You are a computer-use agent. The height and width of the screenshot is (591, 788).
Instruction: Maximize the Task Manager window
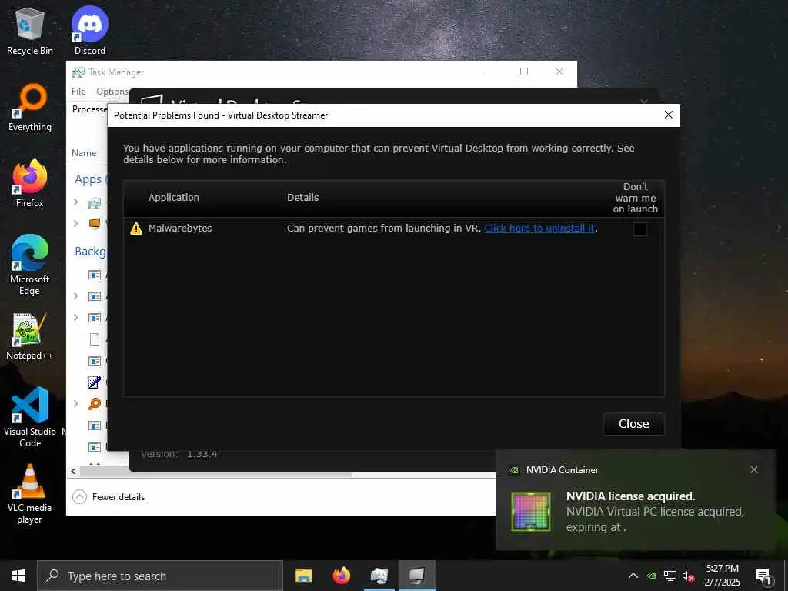pyautogui.click(x=523, y=72)
